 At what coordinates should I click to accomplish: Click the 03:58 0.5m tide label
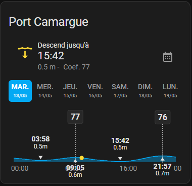[x=40, y=142]
